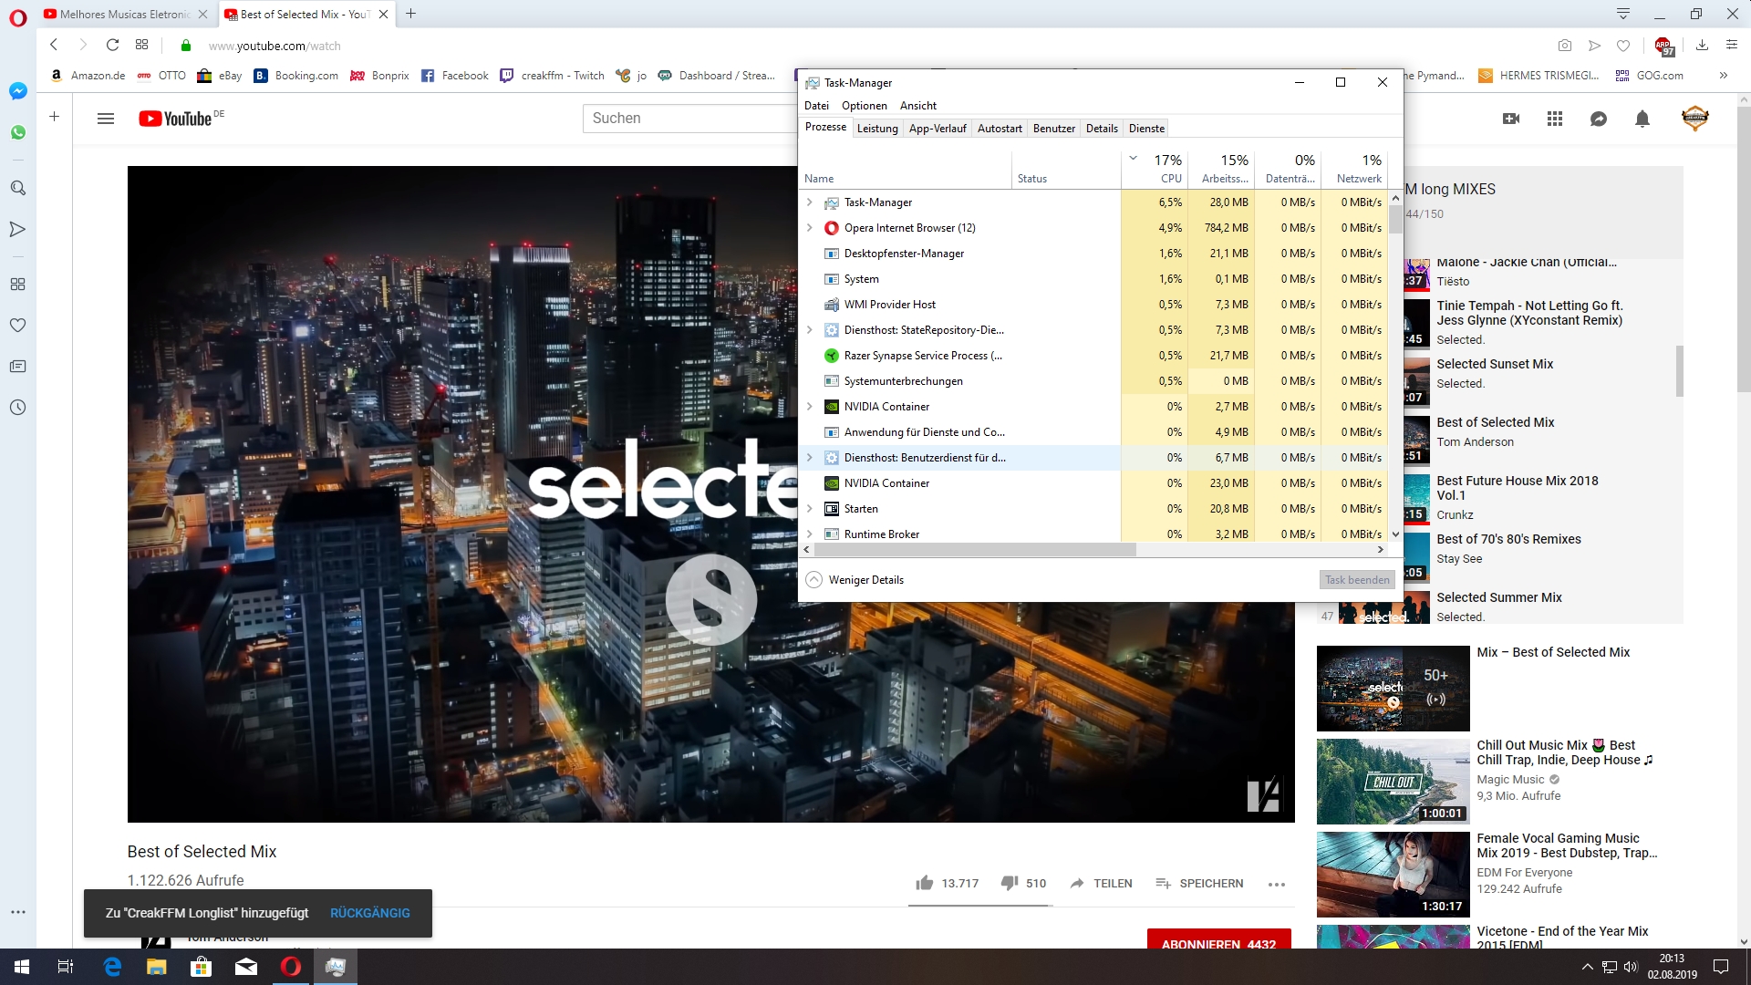Open YouTube hamburger guide menu

click(106, 119)
